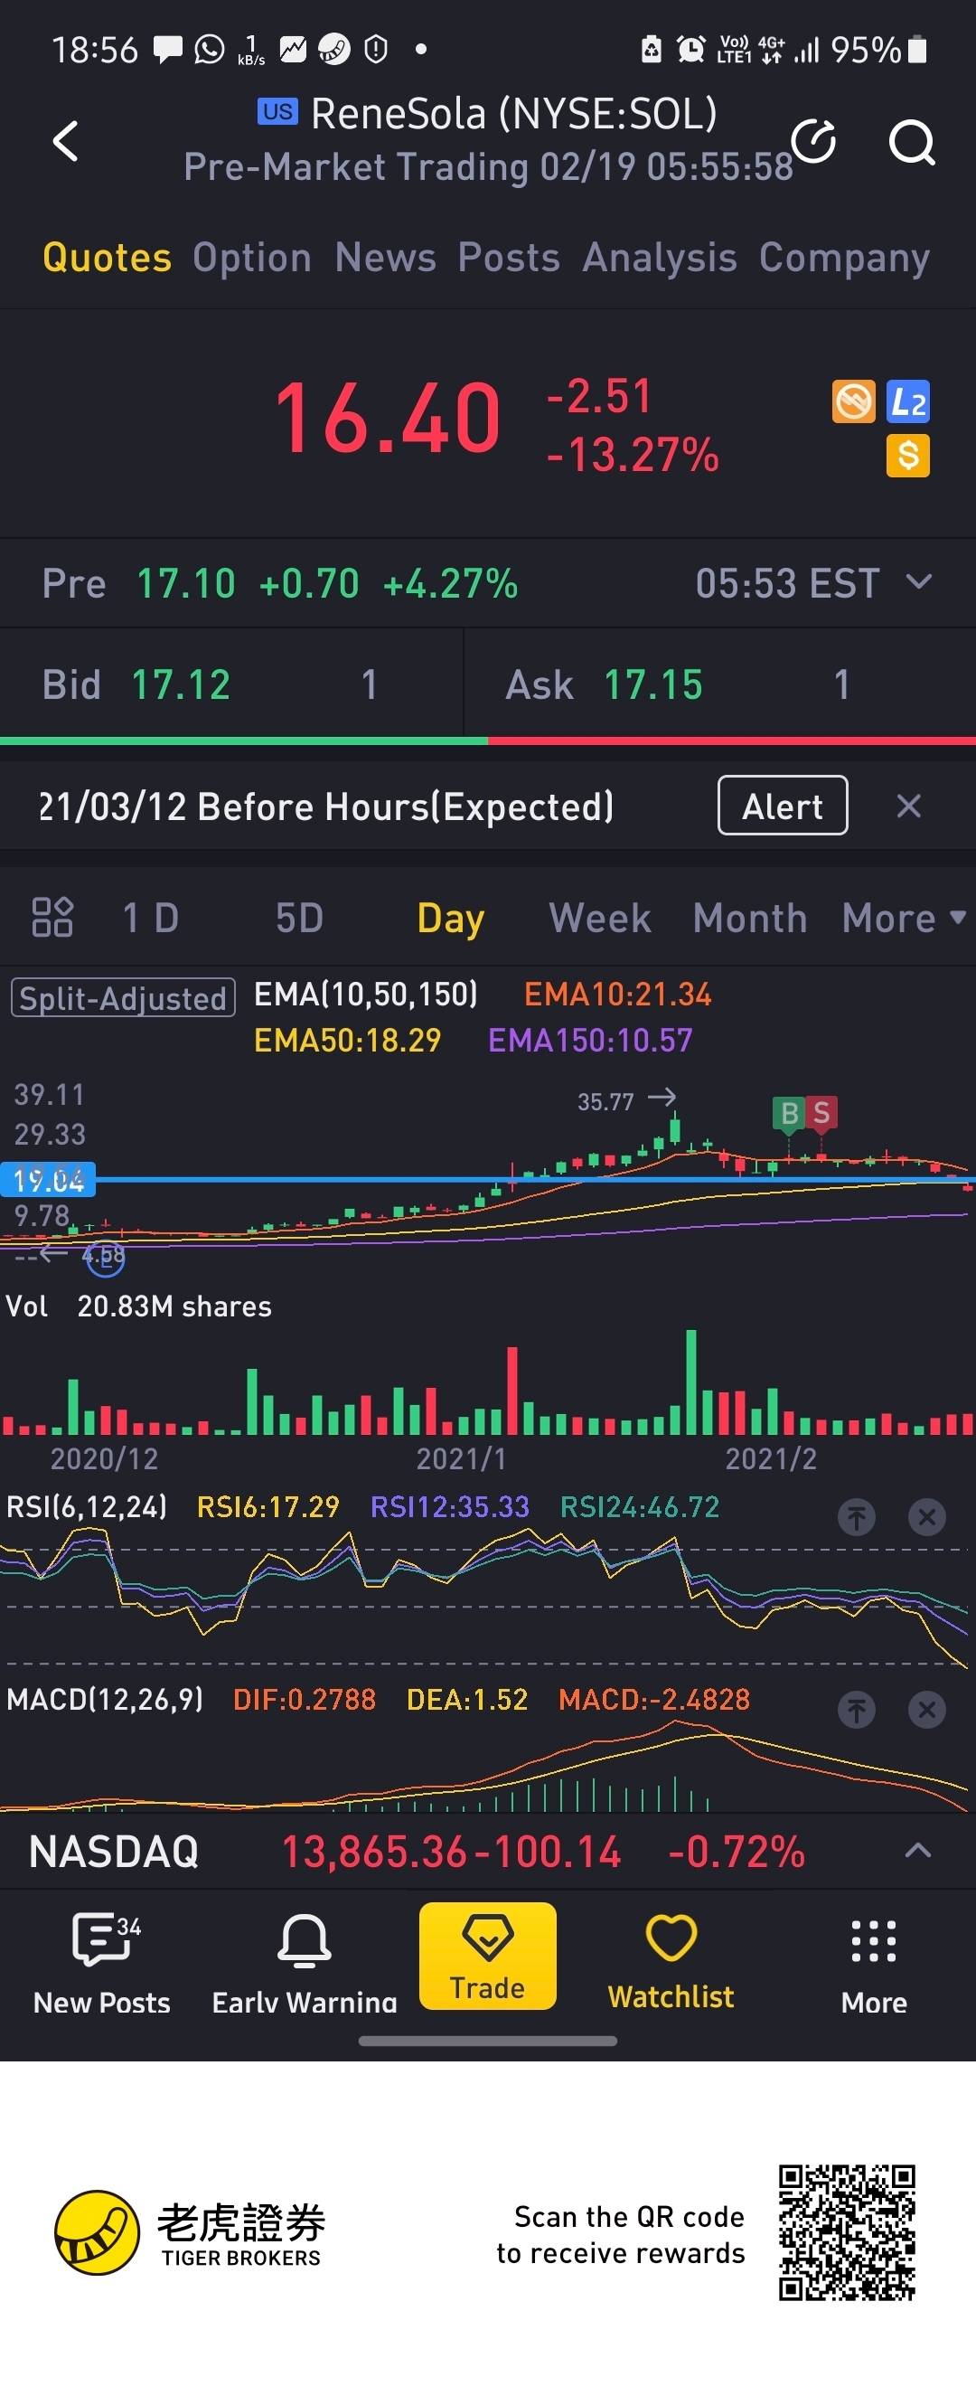
Task: Tap the Watchlist heart
Action: click(671, 1960)
